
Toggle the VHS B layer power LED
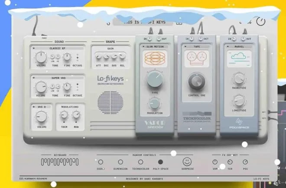tap(34, 107)
